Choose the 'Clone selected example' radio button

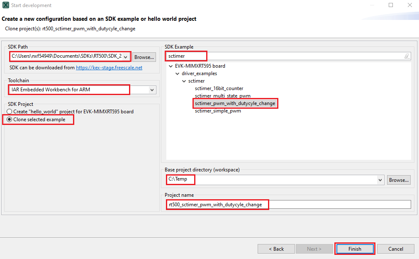pyautogui.click(x=10, y=120)
